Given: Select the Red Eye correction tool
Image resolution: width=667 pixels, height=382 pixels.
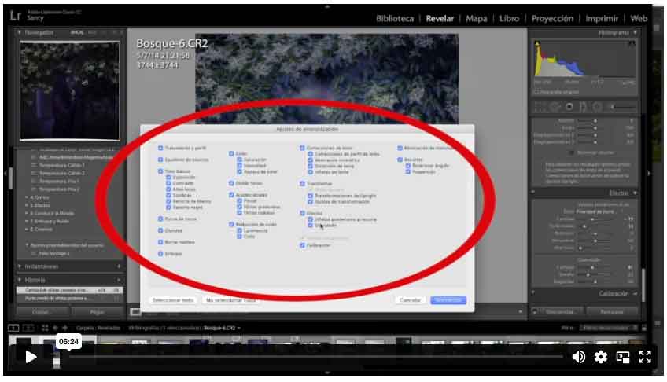Looking at the screenshot, I should point(569,107).
